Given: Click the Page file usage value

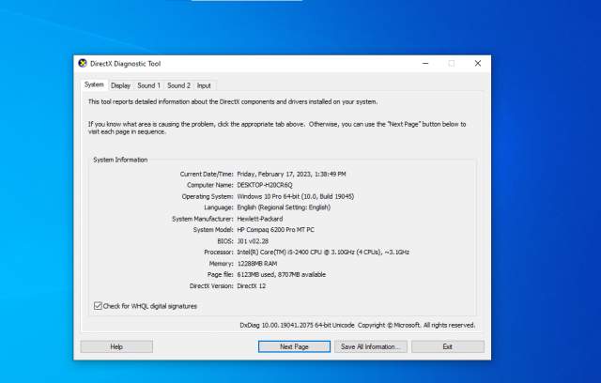Looking at the screenshot, I should [282, 275].
